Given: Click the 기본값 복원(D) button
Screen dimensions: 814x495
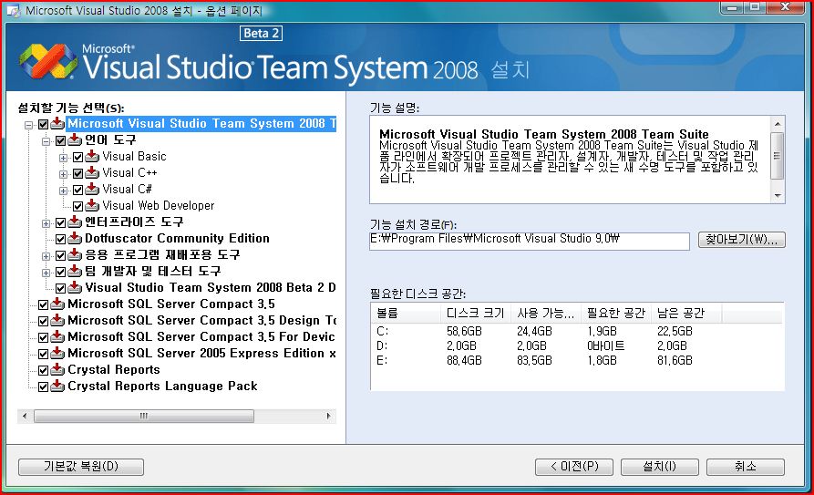Looking at the screenshot, I should click(x=81, y=467).
